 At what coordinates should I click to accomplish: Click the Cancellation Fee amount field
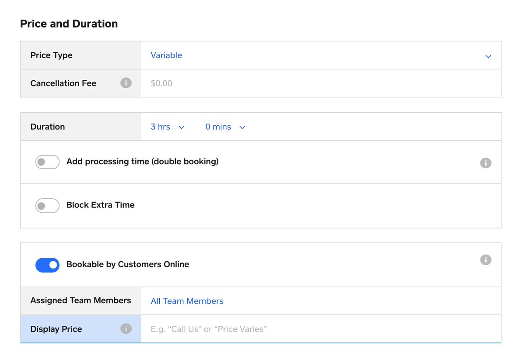321,83
